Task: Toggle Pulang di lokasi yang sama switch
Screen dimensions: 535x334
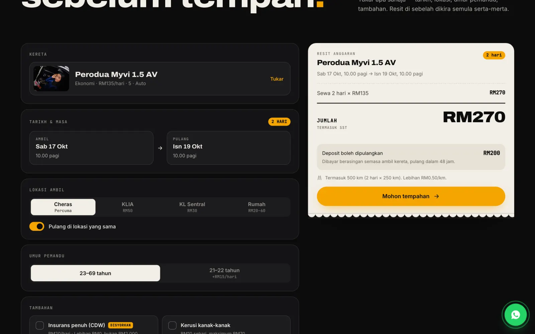Action: pos(37,226)
